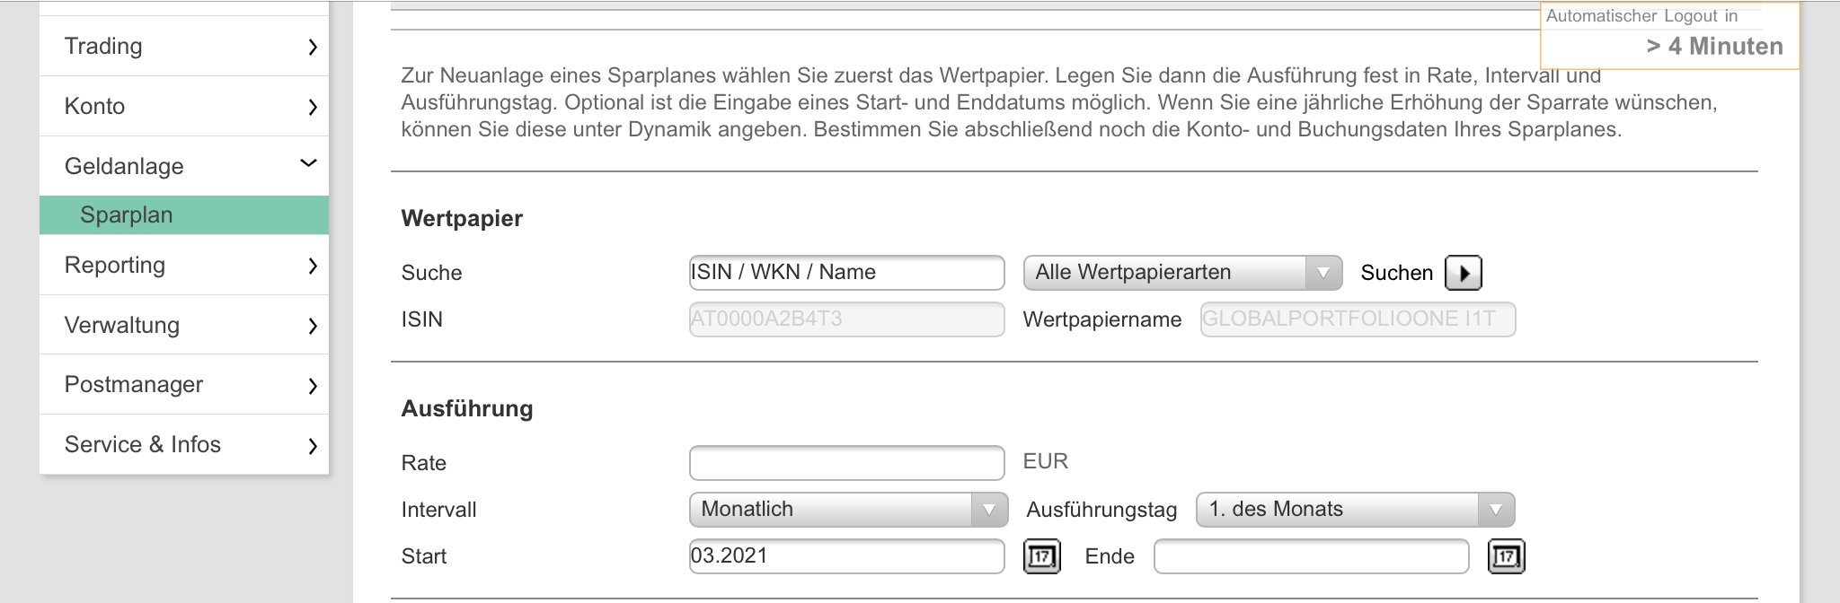Open the Ausführungstag dropdown
1840x603 pixels.
(1354, 510)
